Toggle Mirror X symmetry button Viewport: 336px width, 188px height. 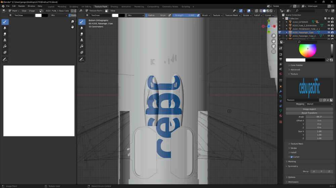[314, 171]
